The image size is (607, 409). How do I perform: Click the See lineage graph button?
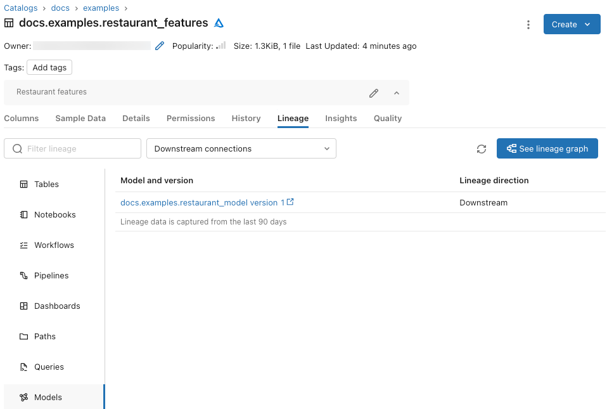[547, 148]
